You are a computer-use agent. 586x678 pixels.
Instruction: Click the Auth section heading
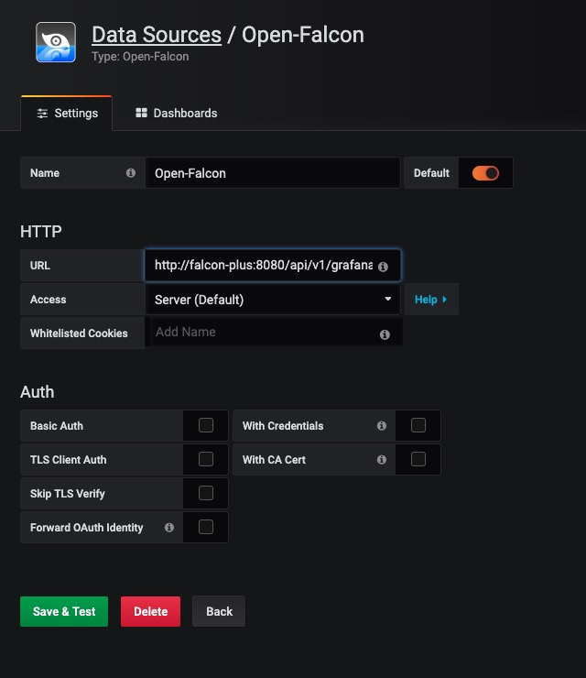tap(38, 392)
